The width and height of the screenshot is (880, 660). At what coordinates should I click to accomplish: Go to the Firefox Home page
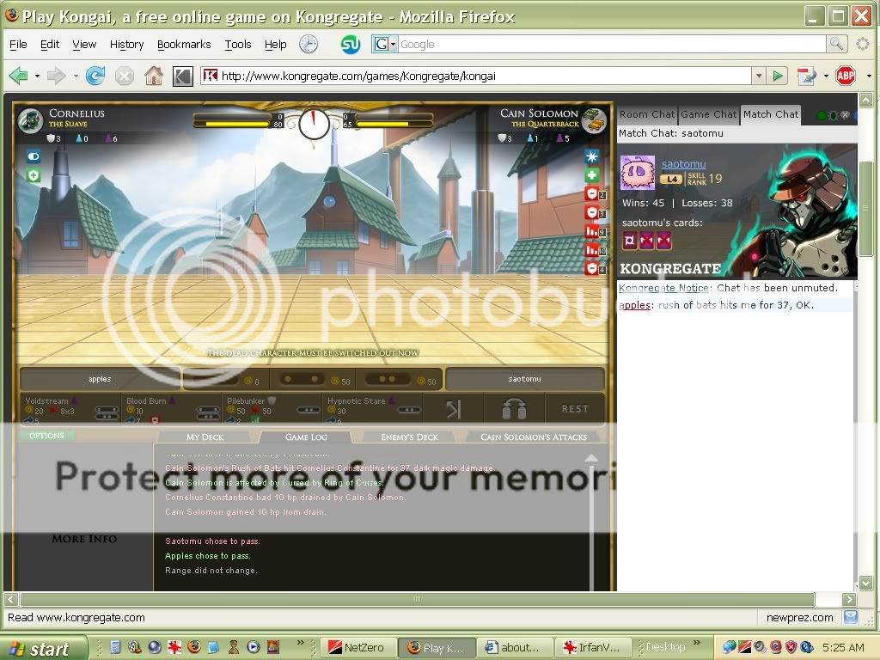(154, 76)
